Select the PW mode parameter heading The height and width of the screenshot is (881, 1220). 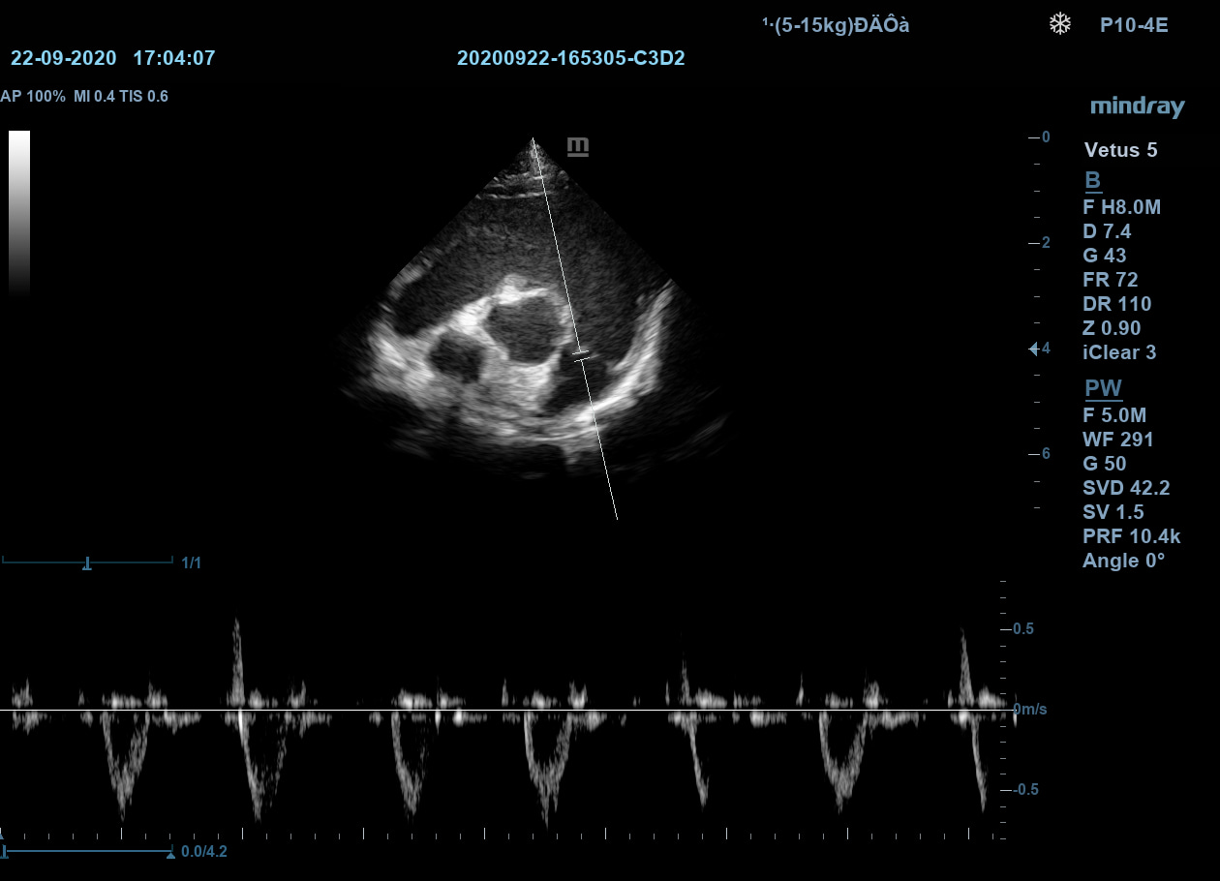[1102, 389]
